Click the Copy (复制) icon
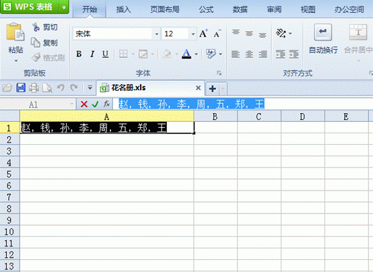This screenshot has height=272, width=373. click(36, 42)
